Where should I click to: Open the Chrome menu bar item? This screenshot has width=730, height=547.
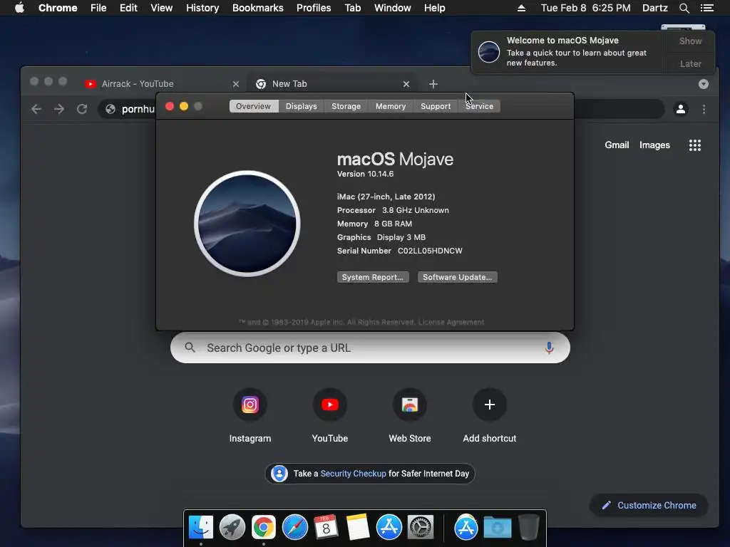coord(58,8)
